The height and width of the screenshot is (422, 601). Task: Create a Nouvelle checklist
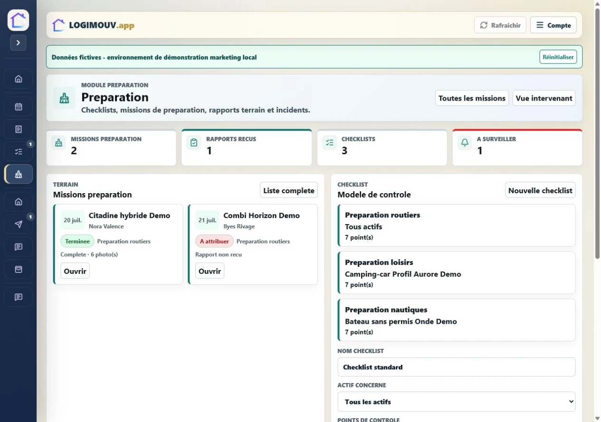(x=540, y=190)
